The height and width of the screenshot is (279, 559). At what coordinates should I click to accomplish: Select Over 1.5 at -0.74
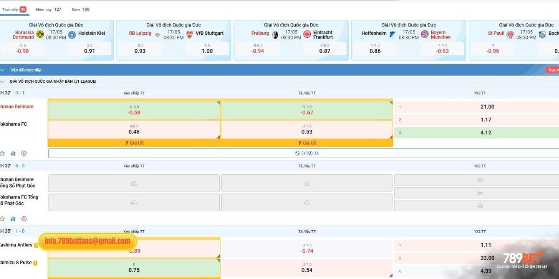307,248
